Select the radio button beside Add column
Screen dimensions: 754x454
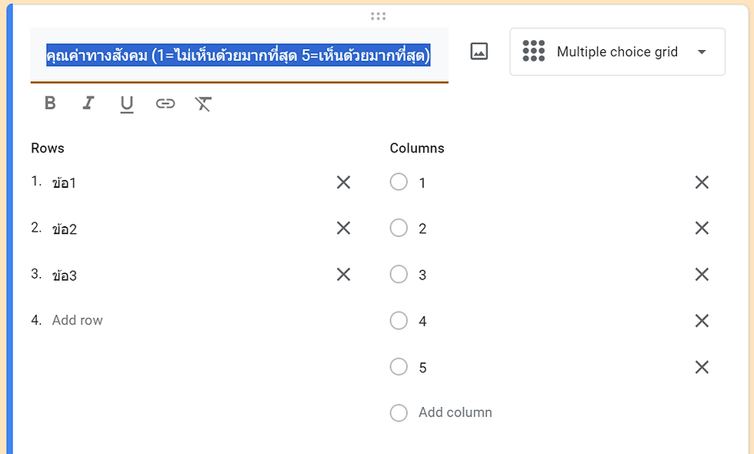pyautogui.click(x=399, y=413)
